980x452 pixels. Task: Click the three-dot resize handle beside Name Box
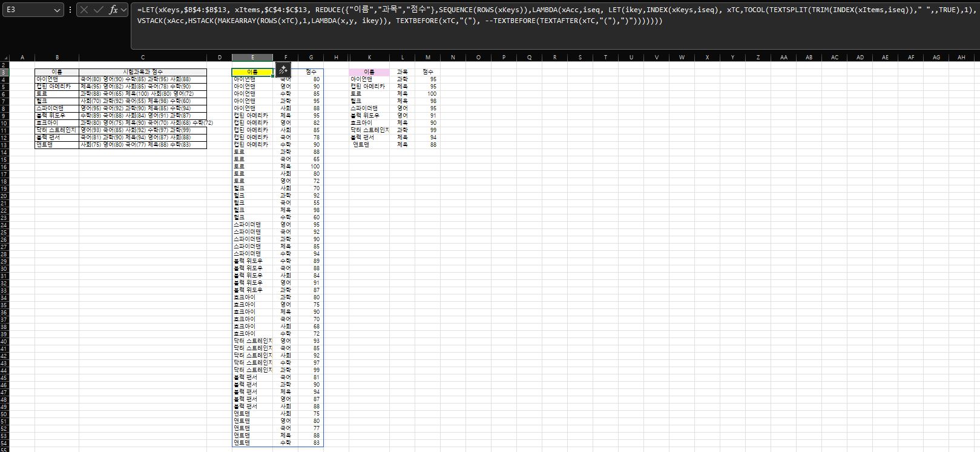pos(71,10)
